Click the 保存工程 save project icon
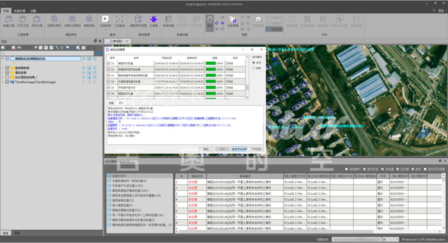Screen dimensions: 448x243 (37, 19)
